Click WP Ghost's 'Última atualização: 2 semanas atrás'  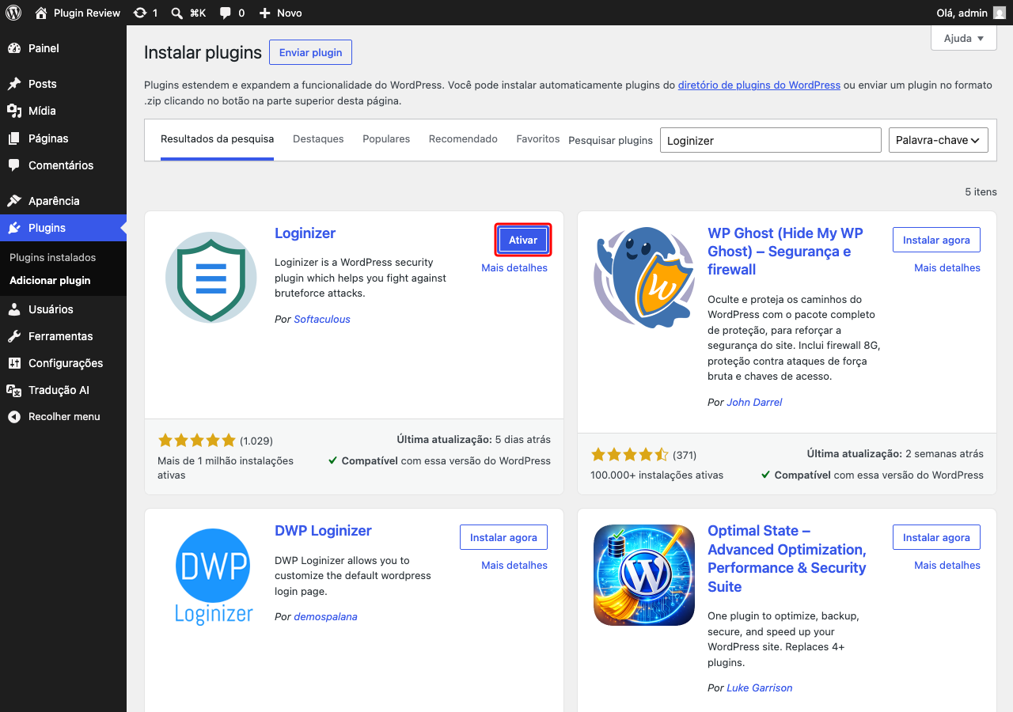[x=895, y=454]
